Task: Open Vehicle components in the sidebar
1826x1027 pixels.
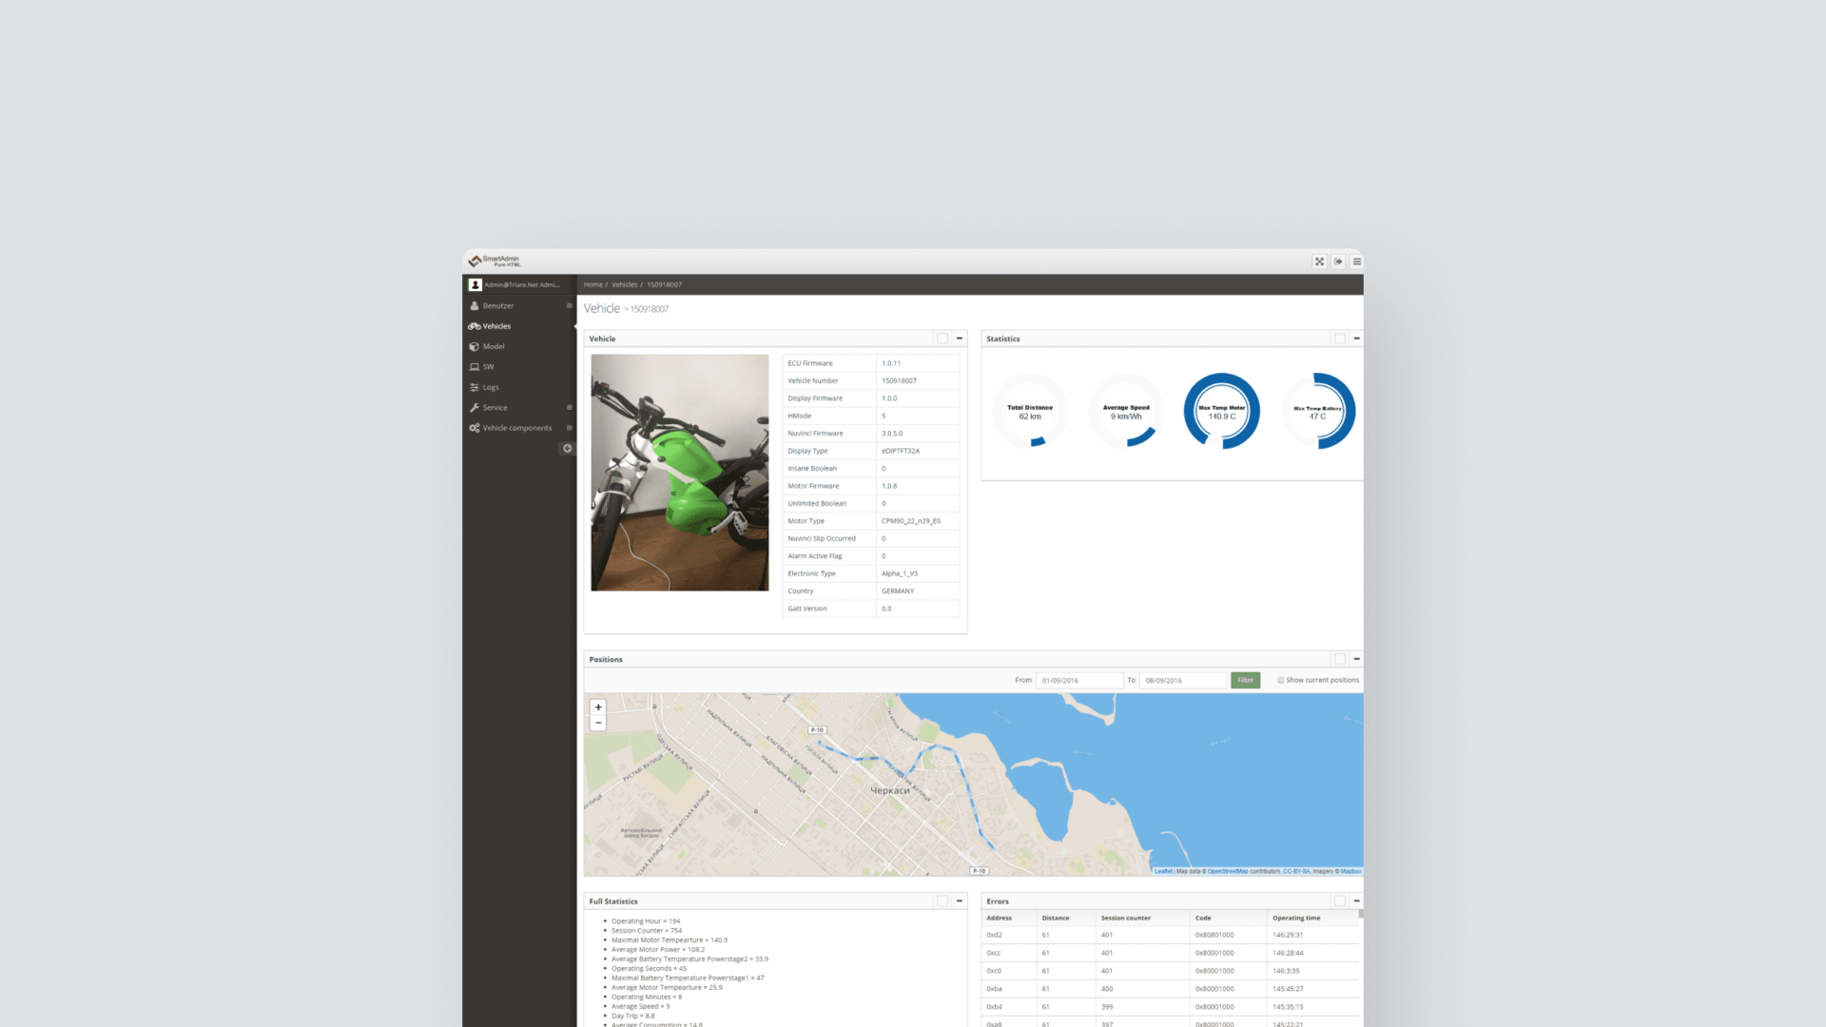Action: pyautogui.click(x=517, y=428)
